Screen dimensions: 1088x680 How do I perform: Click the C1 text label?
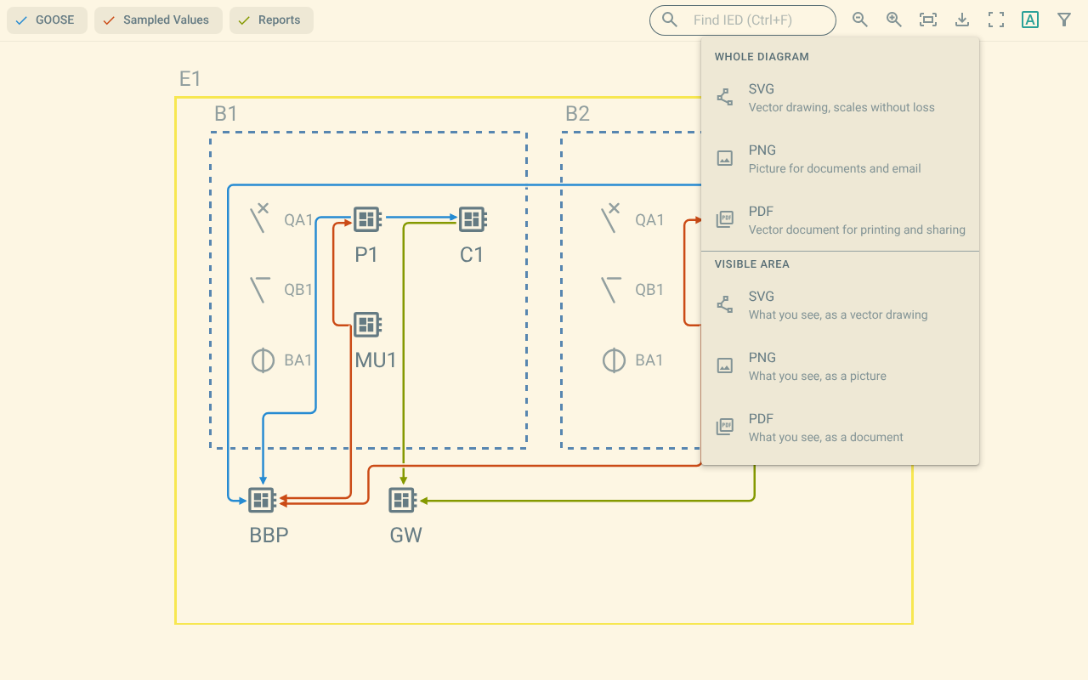[472, 255]
